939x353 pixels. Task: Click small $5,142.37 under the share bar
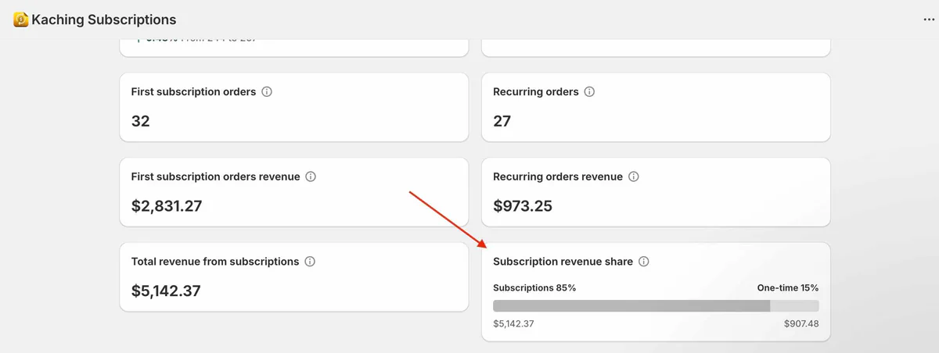pyautogui.click(x=513, y=323)
